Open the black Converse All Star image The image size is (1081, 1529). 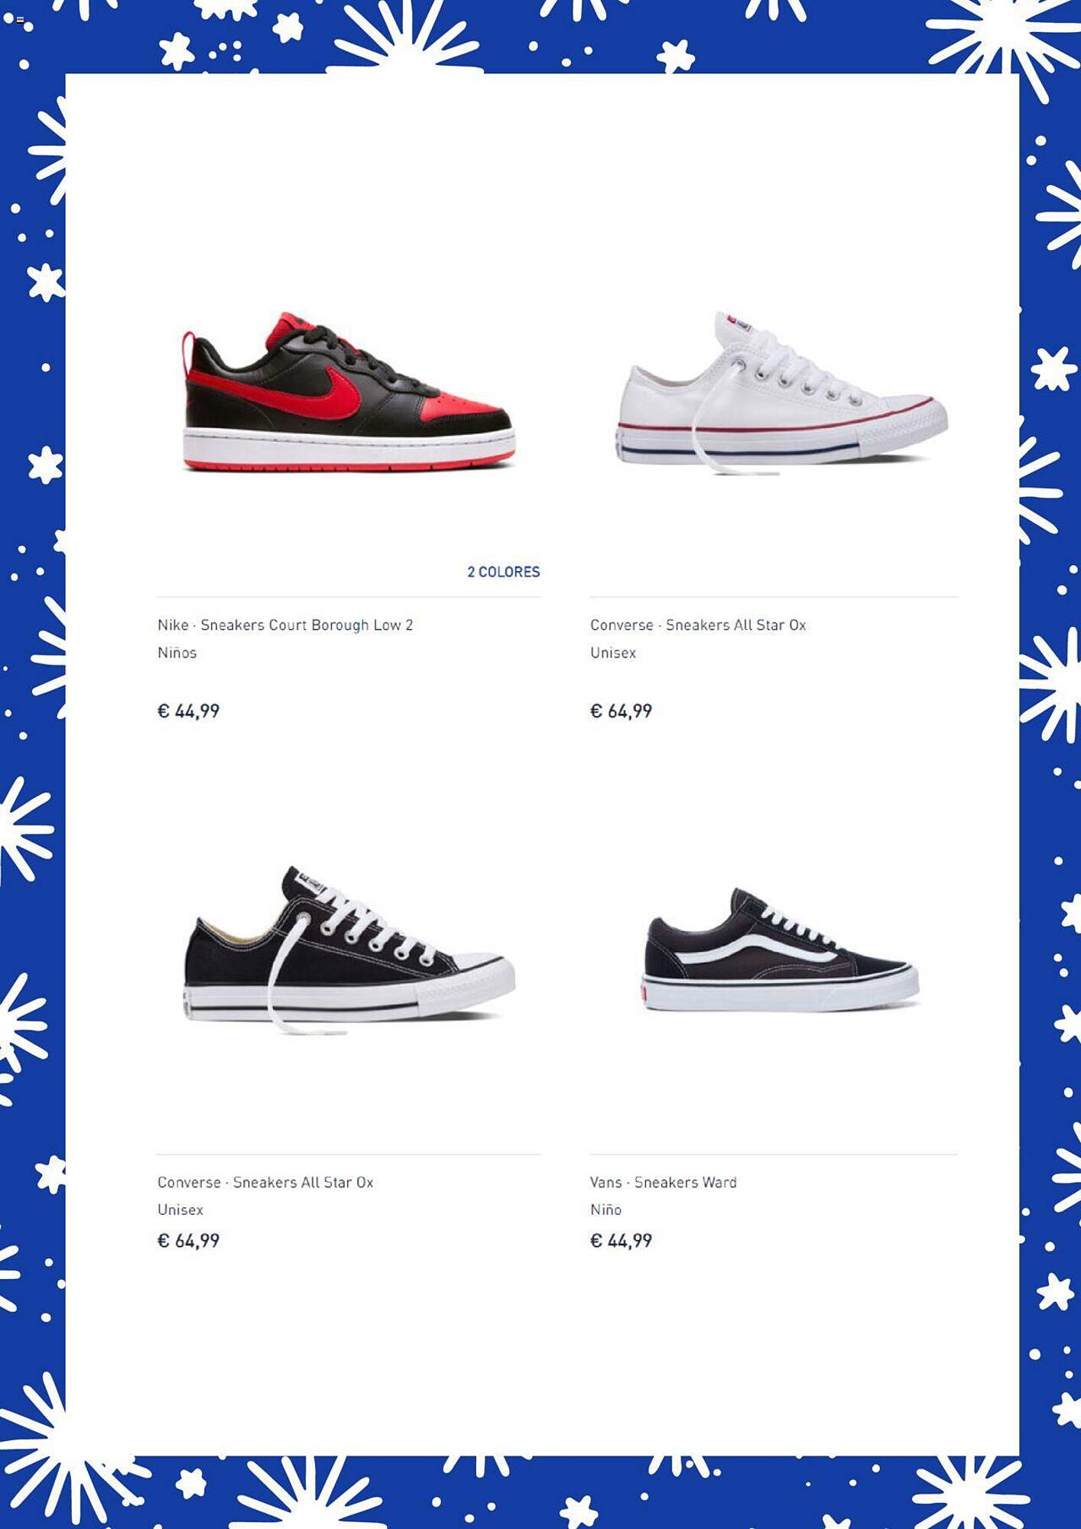coord(349,950)
